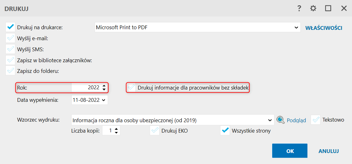Open the help question mark icon
This screenshot has height=164, width=352.
(x=299, y=8)
